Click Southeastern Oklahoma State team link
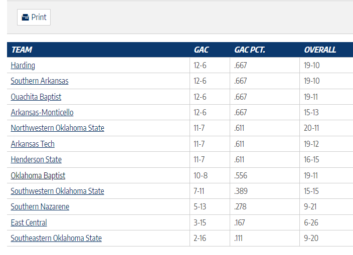This screenshot has height=255, width=353. tap(56, 238)
